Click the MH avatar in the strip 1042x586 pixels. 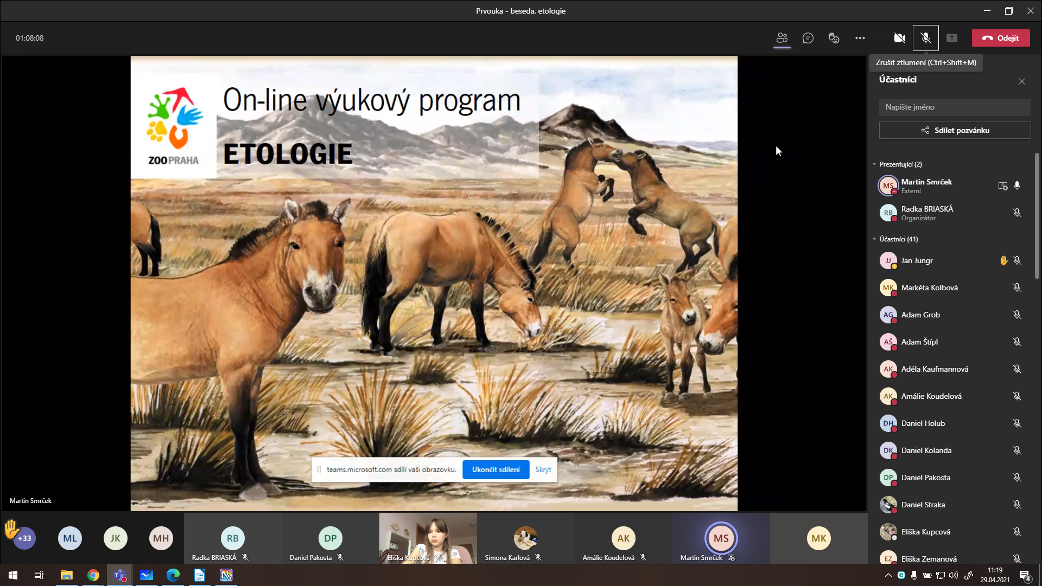coord(161,538)
